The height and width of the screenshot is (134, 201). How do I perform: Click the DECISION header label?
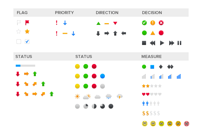(x=152, y=13)
